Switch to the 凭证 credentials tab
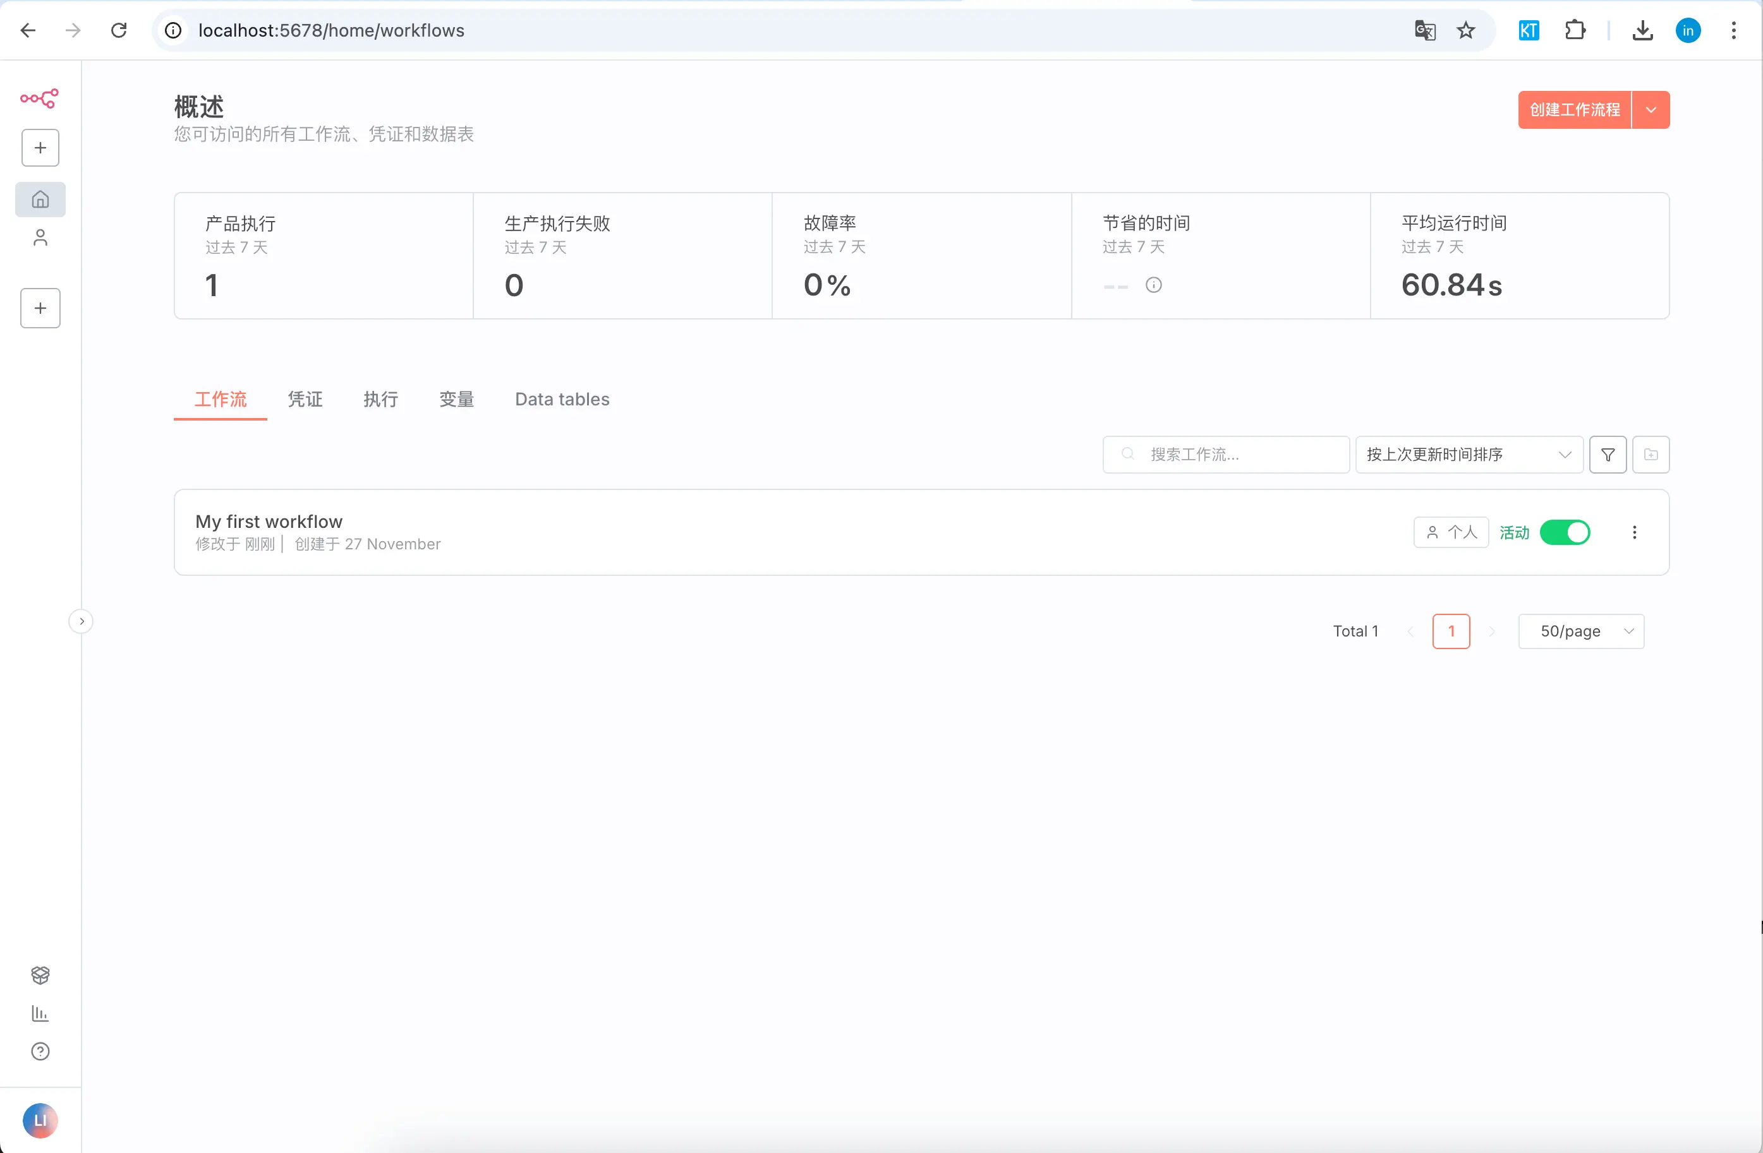The height and width of the screenshot is (1153, 1763). pyautogui.click(x=305, y=400)
